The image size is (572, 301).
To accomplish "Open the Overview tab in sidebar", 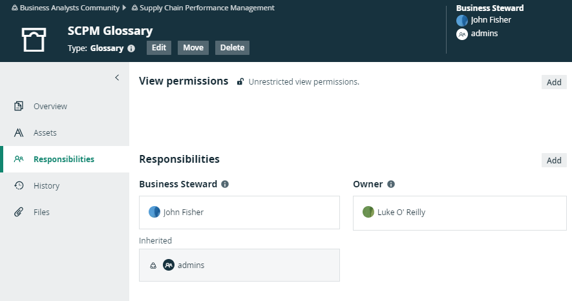I will 50,106.
